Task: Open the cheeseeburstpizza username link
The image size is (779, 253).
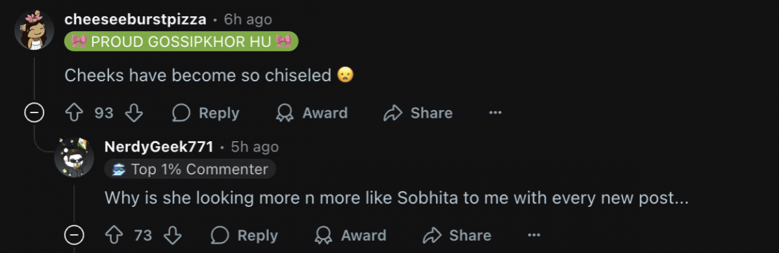Action: [x=135, y=20]
